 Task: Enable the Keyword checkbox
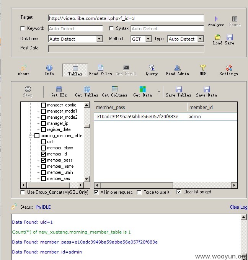pos(23,28)
